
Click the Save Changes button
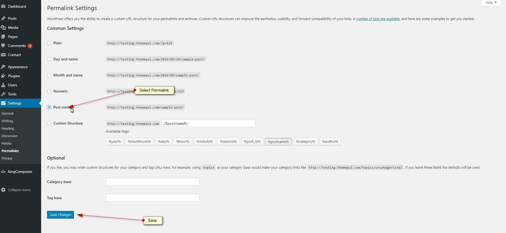[x=60, y=215]
